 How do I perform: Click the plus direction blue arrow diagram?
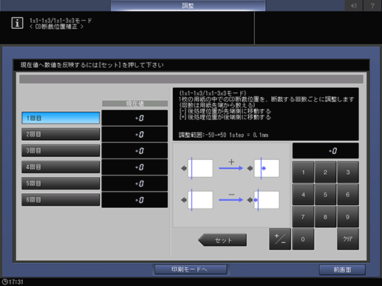(x=231, y=168)
